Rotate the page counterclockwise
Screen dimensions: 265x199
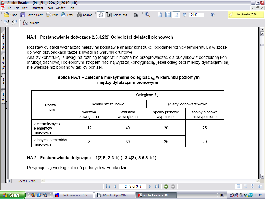pos(15,23)
